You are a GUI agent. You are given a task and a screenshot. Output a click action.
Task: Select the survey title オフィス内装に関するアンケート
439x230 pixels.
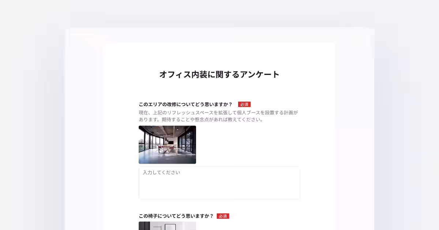pyautogui.click(x=219, y=74)
